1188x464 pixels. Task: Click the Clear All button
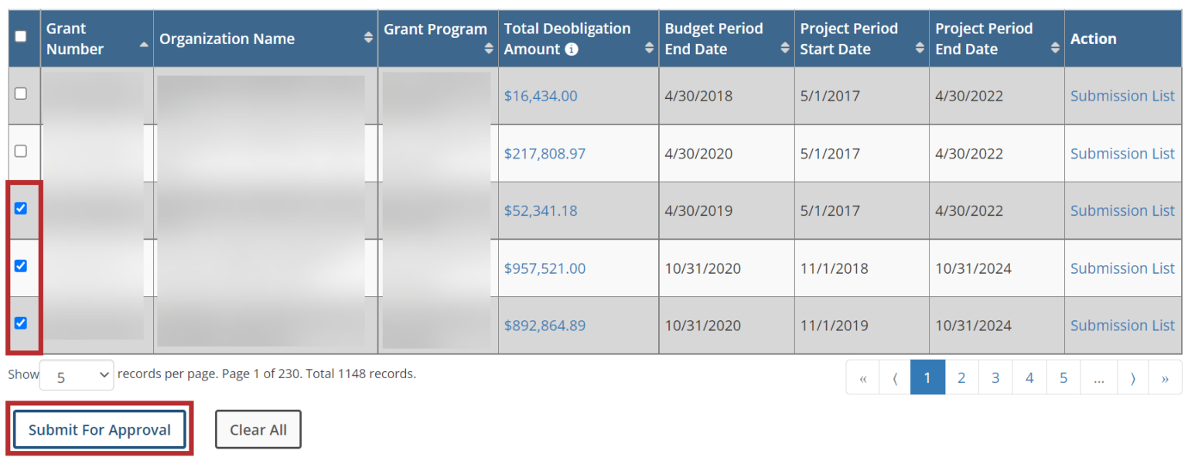pos(258,430)
